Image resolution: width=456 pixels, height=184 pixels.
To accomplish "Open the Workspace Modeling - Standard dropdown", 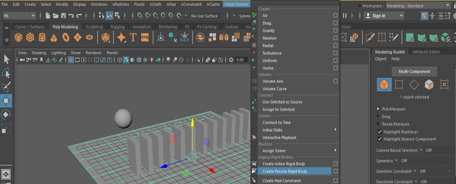I will (419, 5).
